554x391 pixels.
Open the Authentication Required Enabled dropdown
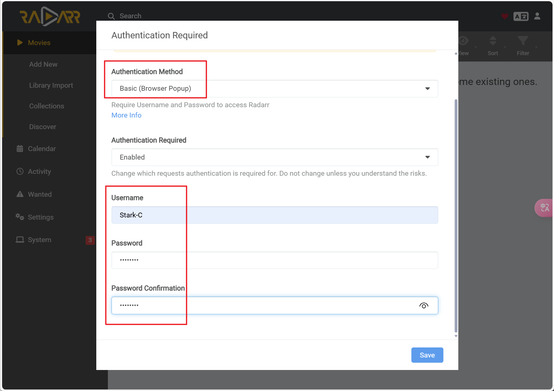[x=275, y=157]
